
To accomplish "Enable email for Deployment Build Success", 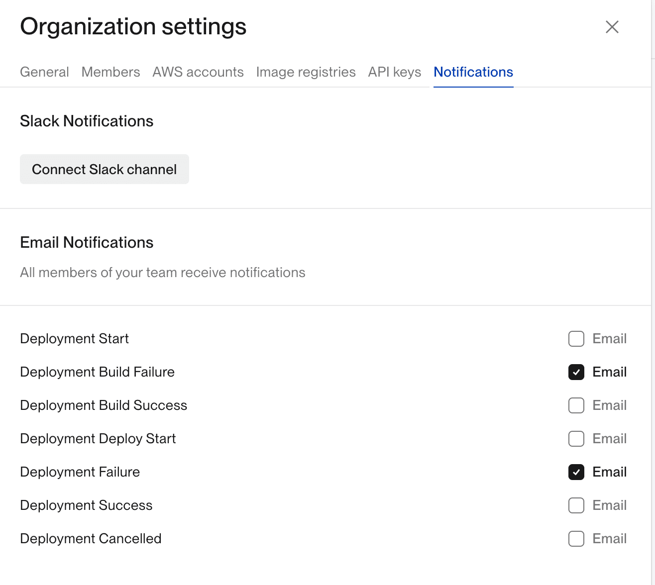I will [x=576, y=405].
